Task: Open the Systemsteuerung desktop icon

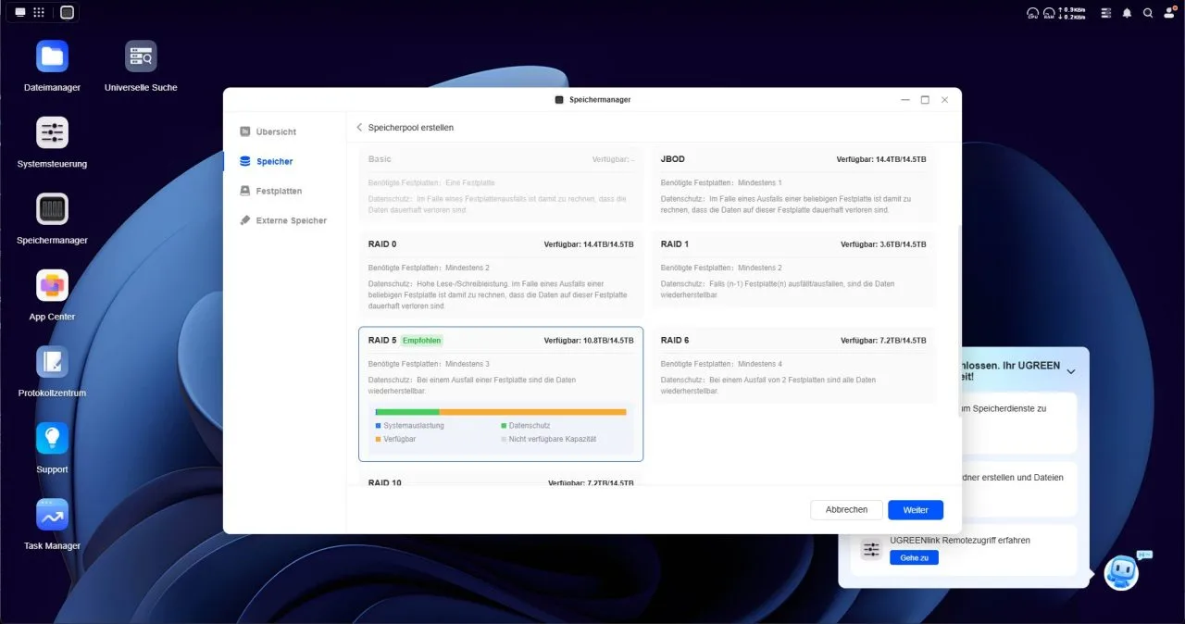Action: tap(52, 132)
